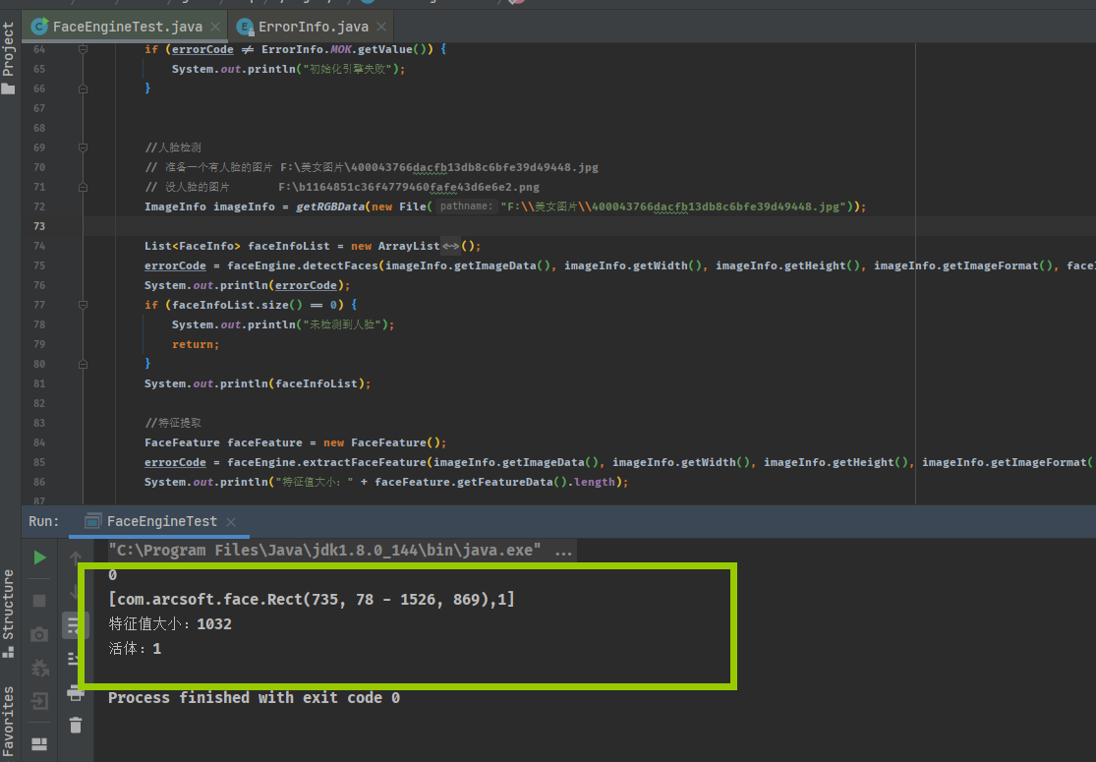Screen dimensions: 1096x762
Task: Click getRGBData method call on line 72
Action: pos(330,206)
